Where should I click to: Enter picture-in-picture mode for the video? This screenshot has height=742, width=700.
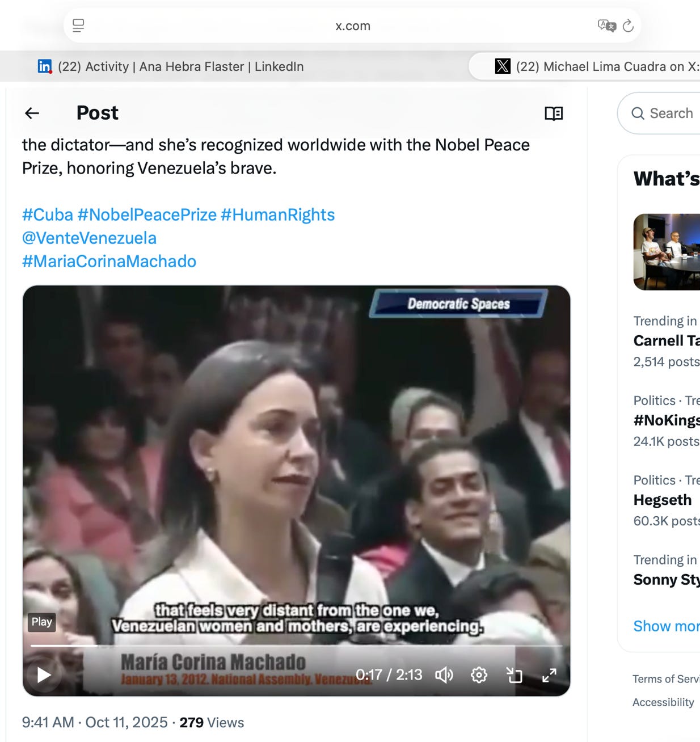[x=516, y=674]
